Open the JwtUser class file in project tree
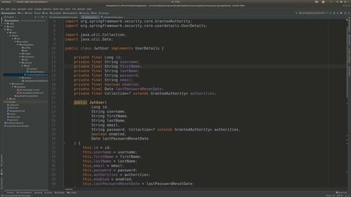351x197 pixels. [x=32, y=69]
